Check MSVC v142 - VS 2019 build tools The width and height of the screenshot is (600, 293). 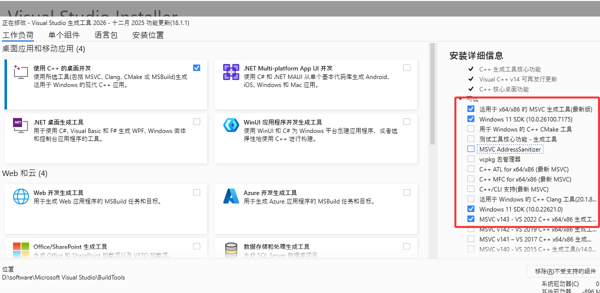click(x=471, y=229)
